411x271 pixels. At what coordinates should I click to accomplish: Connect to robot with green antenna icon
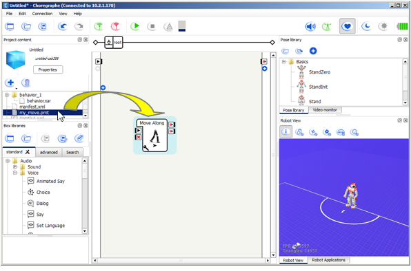pos(99,26)
